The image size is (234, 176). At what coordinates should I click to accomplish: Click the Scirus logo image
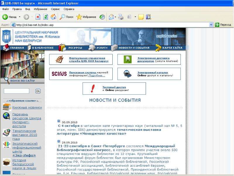coord(59,74)
